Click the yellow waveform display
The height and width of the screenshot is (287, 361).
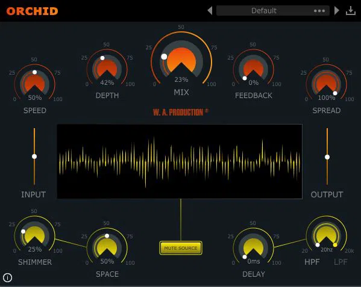pos(180,161)
